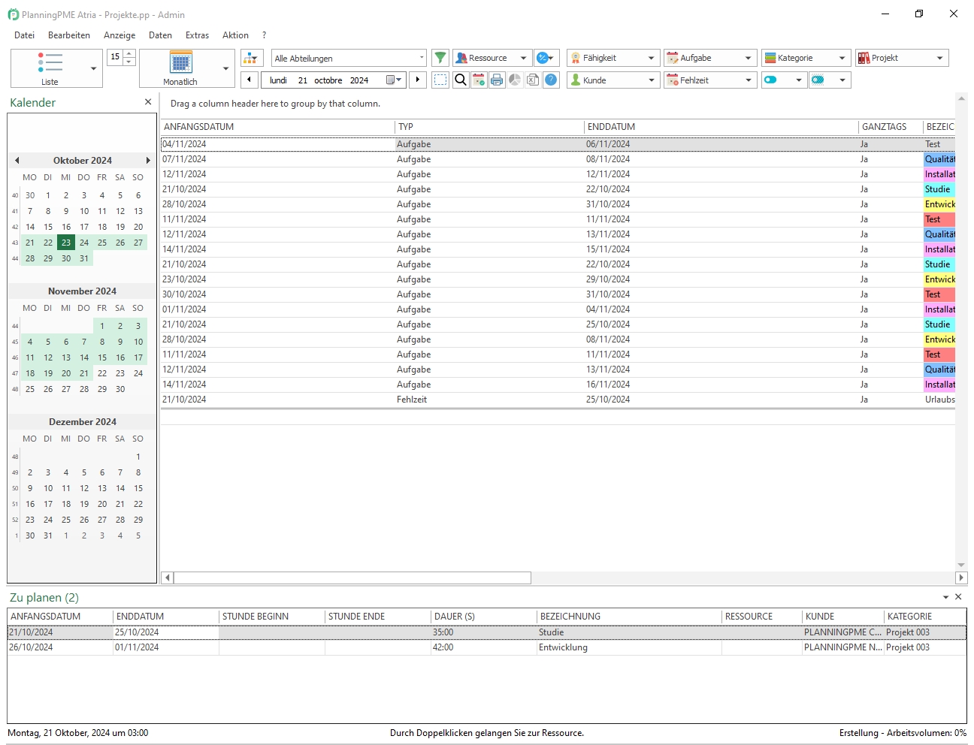Viewport: 974px width, 745px height.
Task: Go to next period with right arrow
Action: (x=418, y=80)
